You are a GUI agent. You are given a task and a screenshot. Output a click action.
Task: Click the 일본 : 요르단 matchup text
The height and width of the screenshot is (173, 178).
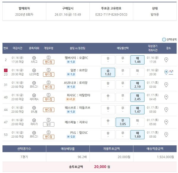[79, 70]
